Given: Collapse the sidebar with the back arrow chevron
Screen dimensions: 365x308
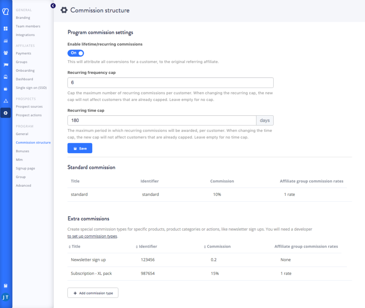Looking at the screenshot, I should 53,6.
